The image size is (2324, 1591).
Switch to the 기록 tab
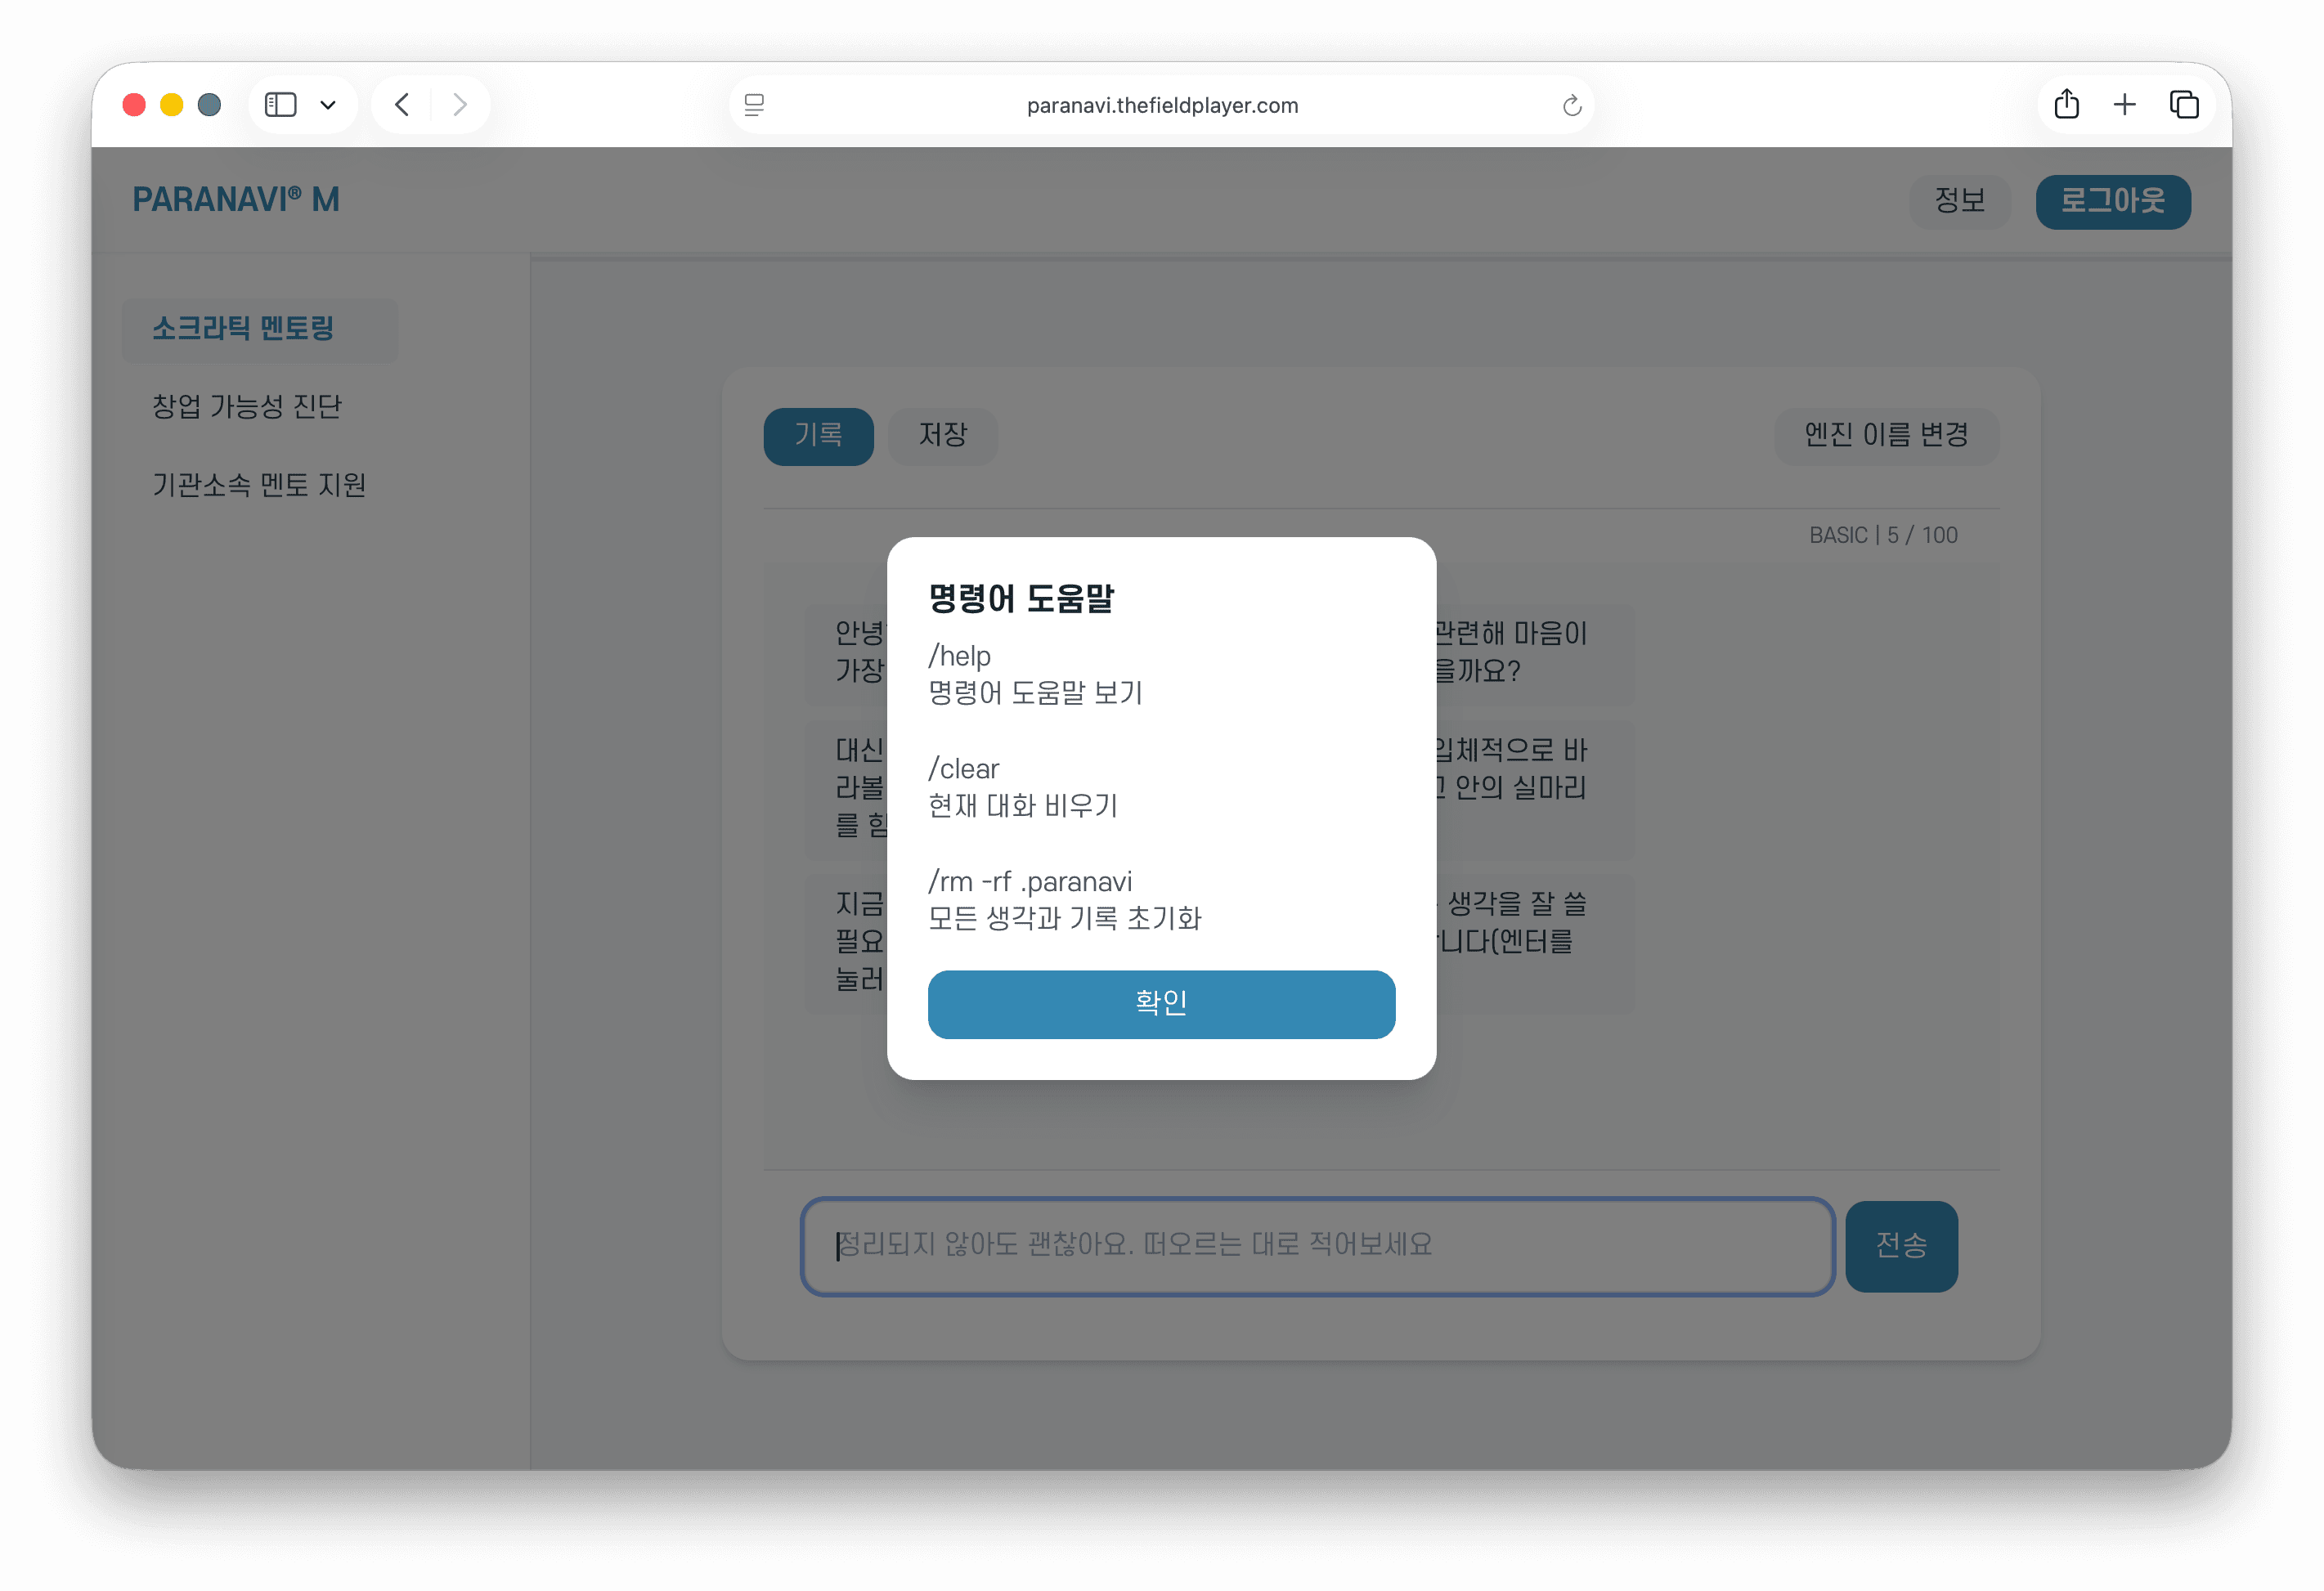(x=818, y=436)
